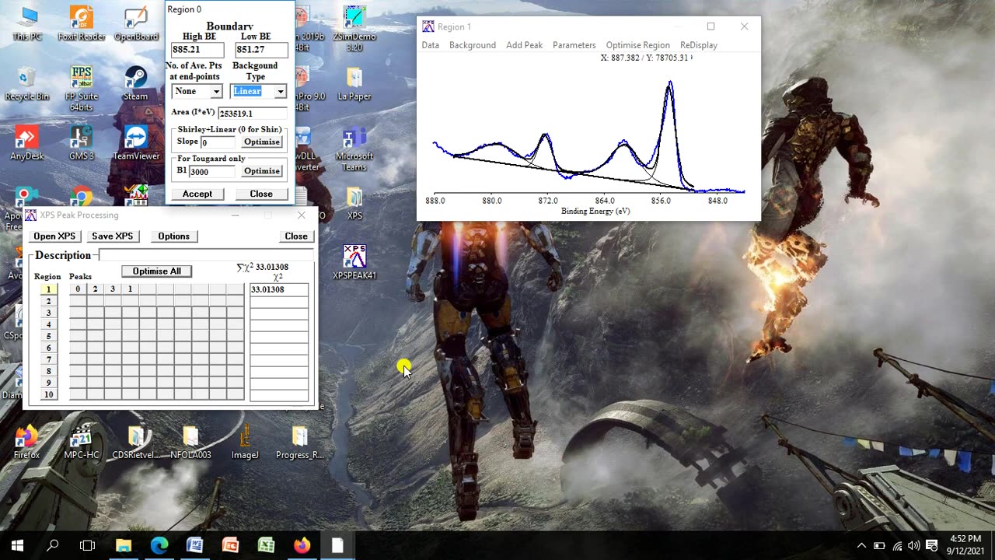Click Optimise next to the Slope field

262,142
